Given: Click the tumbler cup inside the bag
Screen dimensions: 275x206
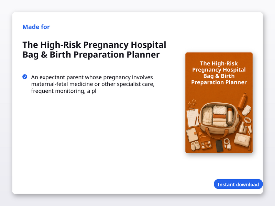Looking at the screenshot, I should click(230, 115).
